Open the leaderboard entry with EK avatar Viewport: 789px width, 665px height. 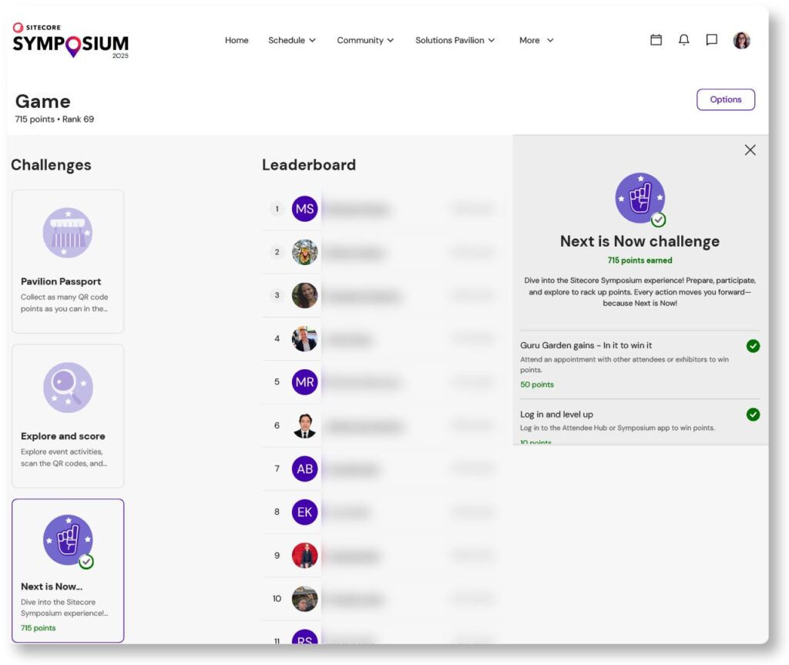(x=304, y=512)
